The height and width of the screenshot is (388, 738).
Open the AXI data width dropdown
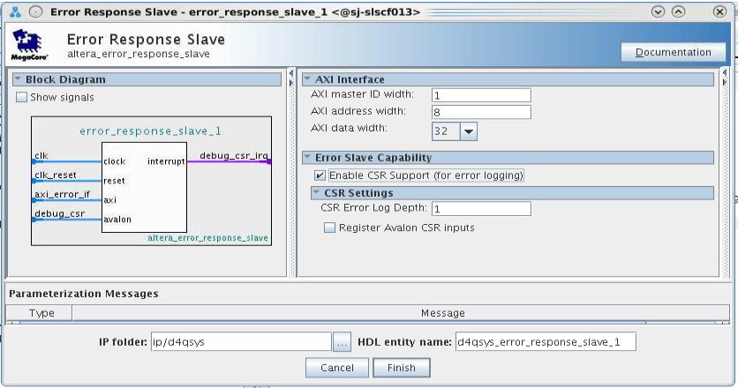click(x=468, y=131)
